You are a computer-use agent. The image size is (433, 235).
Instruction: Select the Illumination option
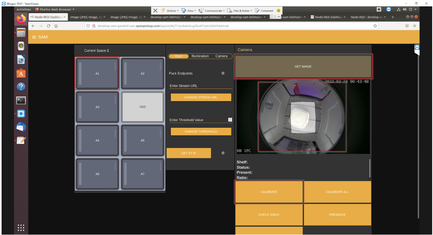point(200,56)
